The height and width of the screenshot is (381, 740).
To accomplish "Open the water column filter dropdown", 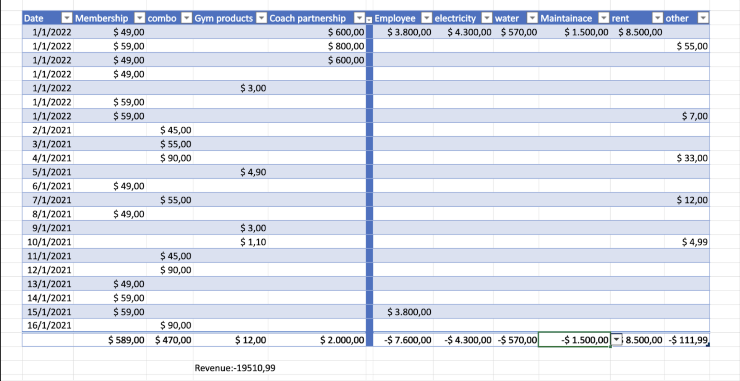I will [x=532, y=18].
